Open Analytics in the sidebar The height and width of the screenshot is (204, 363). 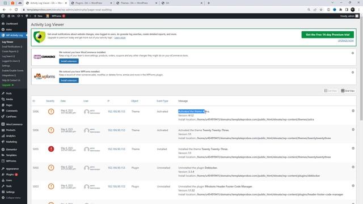point(11,136)
